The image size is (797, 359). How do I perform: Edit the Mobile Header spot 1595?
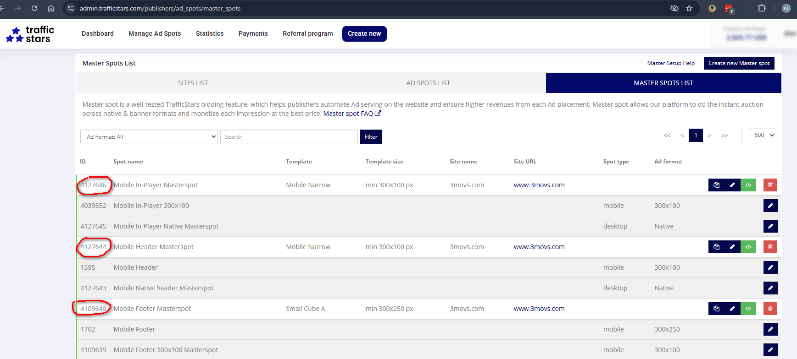770,267
